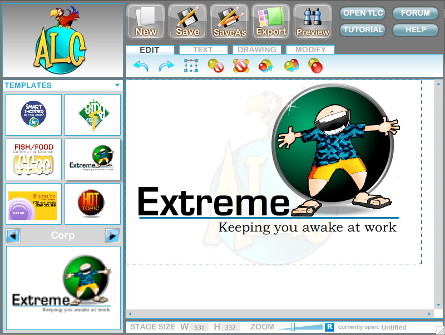The height and width of the screenshot is (335, 445).
Task: Click the yellow ball with blue arrow icon
Action: pyautogui.click(x=291, y=66)
